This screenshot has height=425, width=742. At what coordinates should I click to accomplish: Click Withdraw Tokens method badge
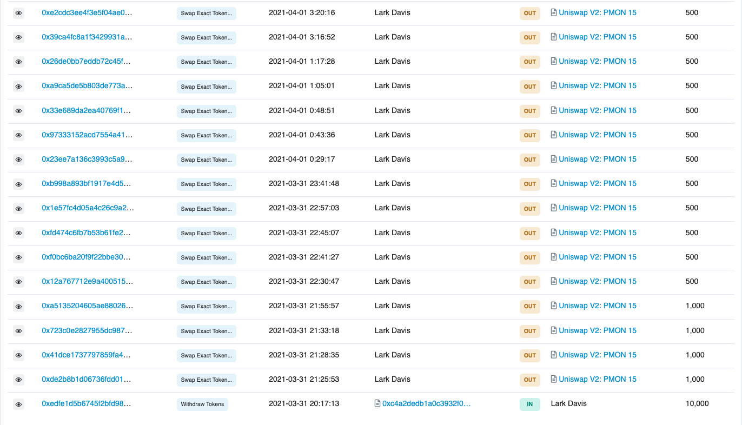202,404
